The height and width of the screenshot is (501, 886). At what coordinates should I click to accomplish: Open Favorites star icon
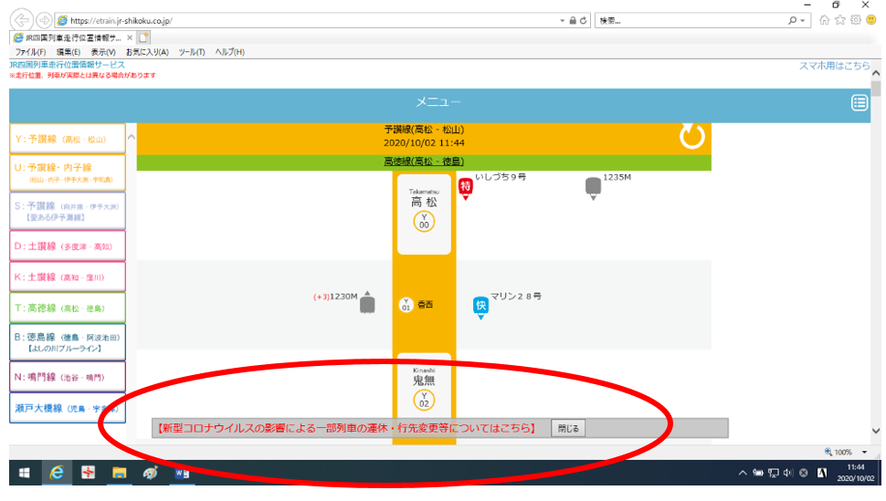840,20
